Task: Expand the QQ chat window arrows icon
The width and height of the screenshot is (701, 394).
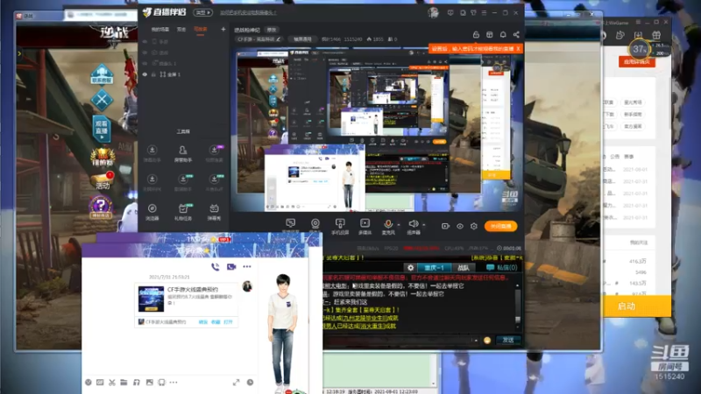Action: tap(236, 383)
